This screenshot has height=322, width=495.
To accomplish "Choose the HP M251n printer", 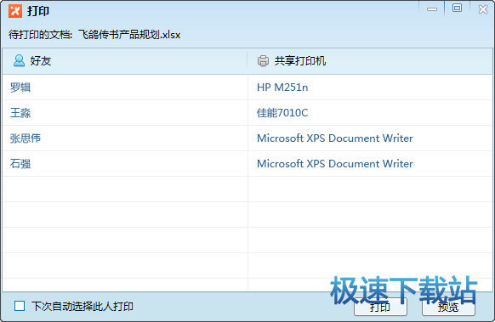I will click(x=282, y=88).
